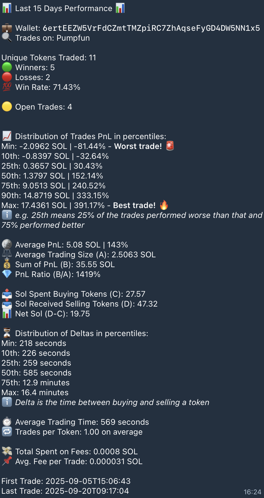Click the 'Last 15 Days Performance' heading
This screenshot has width=264, height=498.
tap(64, 8)
